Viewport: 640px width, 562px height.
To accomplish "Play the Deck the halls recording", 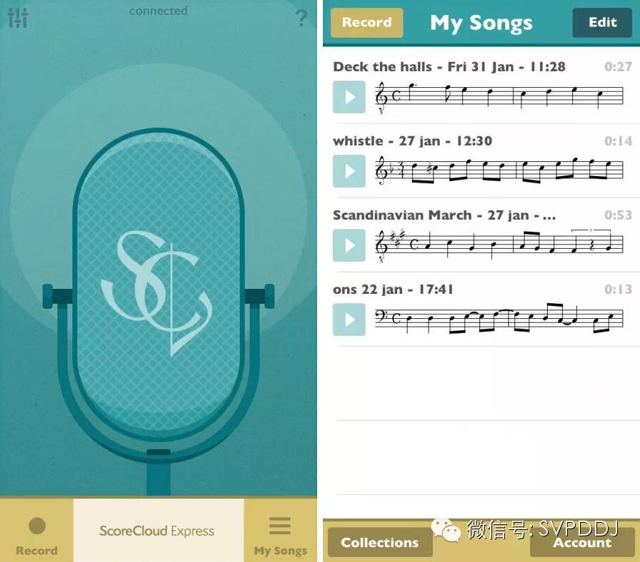I will pyautogui.click(x=349, y=97).
